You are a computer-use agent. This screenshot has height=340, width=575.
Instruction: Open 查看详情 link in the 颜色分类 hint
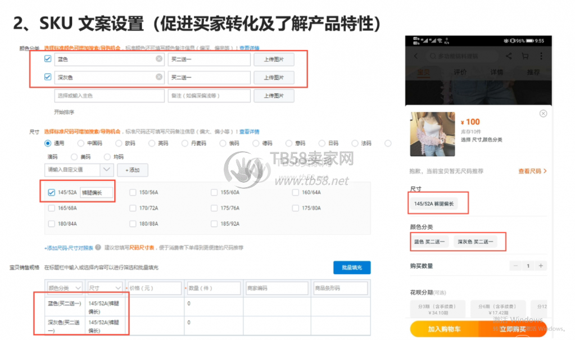tap(250, 48)
